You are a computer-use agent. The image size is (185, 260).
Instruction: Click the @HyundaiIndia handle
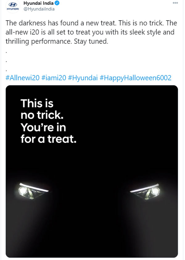[39, 9]
